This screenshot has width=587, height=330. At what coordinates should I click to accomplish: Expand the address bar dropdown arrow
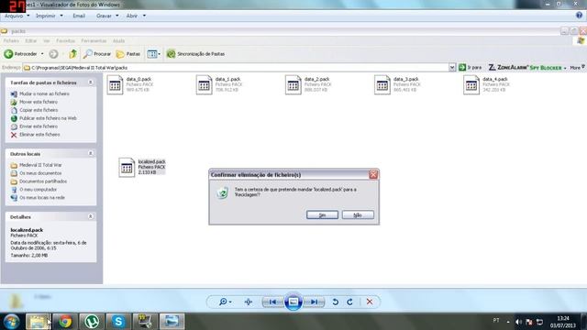(452, 68)
